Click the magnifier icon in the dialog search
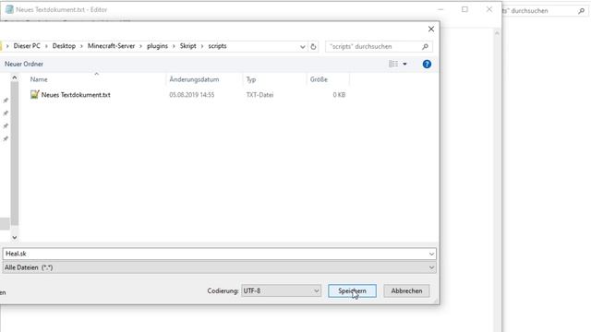 coord(425,47)
